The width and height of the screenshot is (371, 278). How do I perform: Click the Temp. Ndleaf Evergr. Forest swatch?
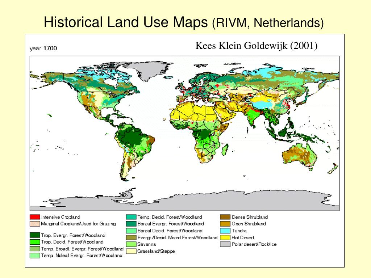[35, 255]
